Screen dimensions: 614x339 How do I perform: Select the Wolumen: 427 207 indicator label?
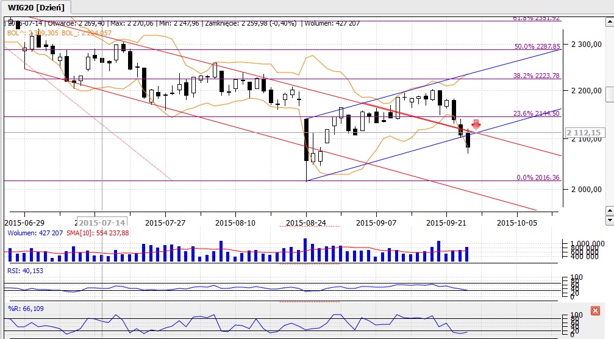point(35,233)
